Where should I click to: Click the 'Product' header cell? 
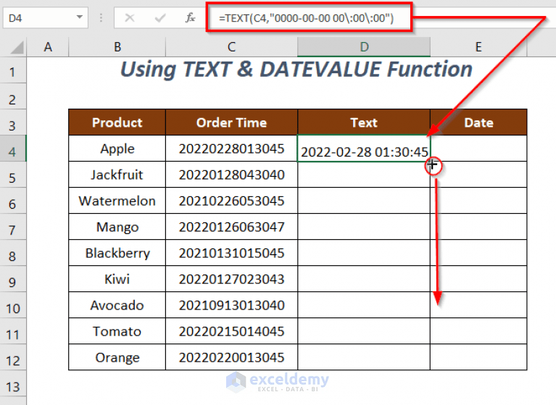point(117,122)
